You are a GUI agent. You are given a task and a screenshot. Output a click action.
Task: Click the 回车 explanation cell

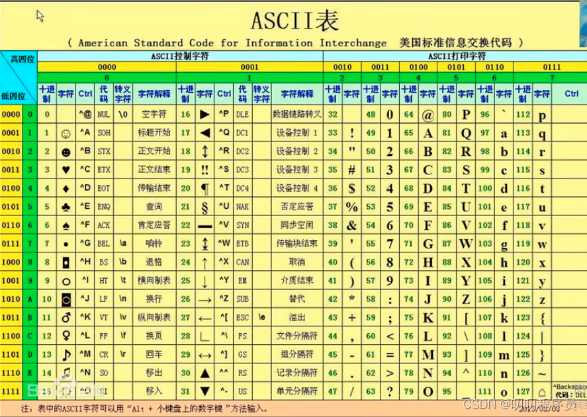[154, 354]
